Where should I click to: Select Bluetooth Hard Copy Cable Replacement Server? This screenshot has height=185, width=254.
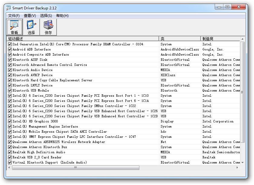coord(124,80)
